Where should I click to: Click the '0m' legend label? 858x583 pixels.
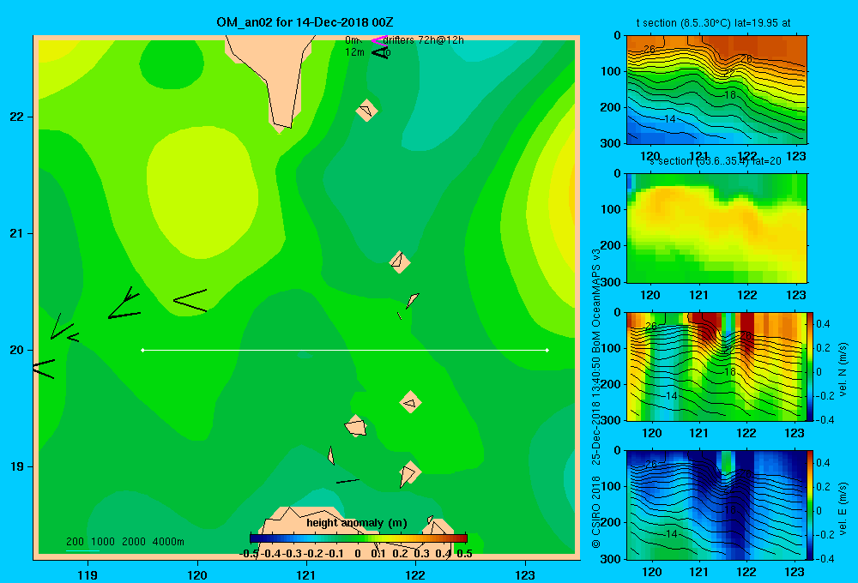pyautogui.click(x=352, y=40)
